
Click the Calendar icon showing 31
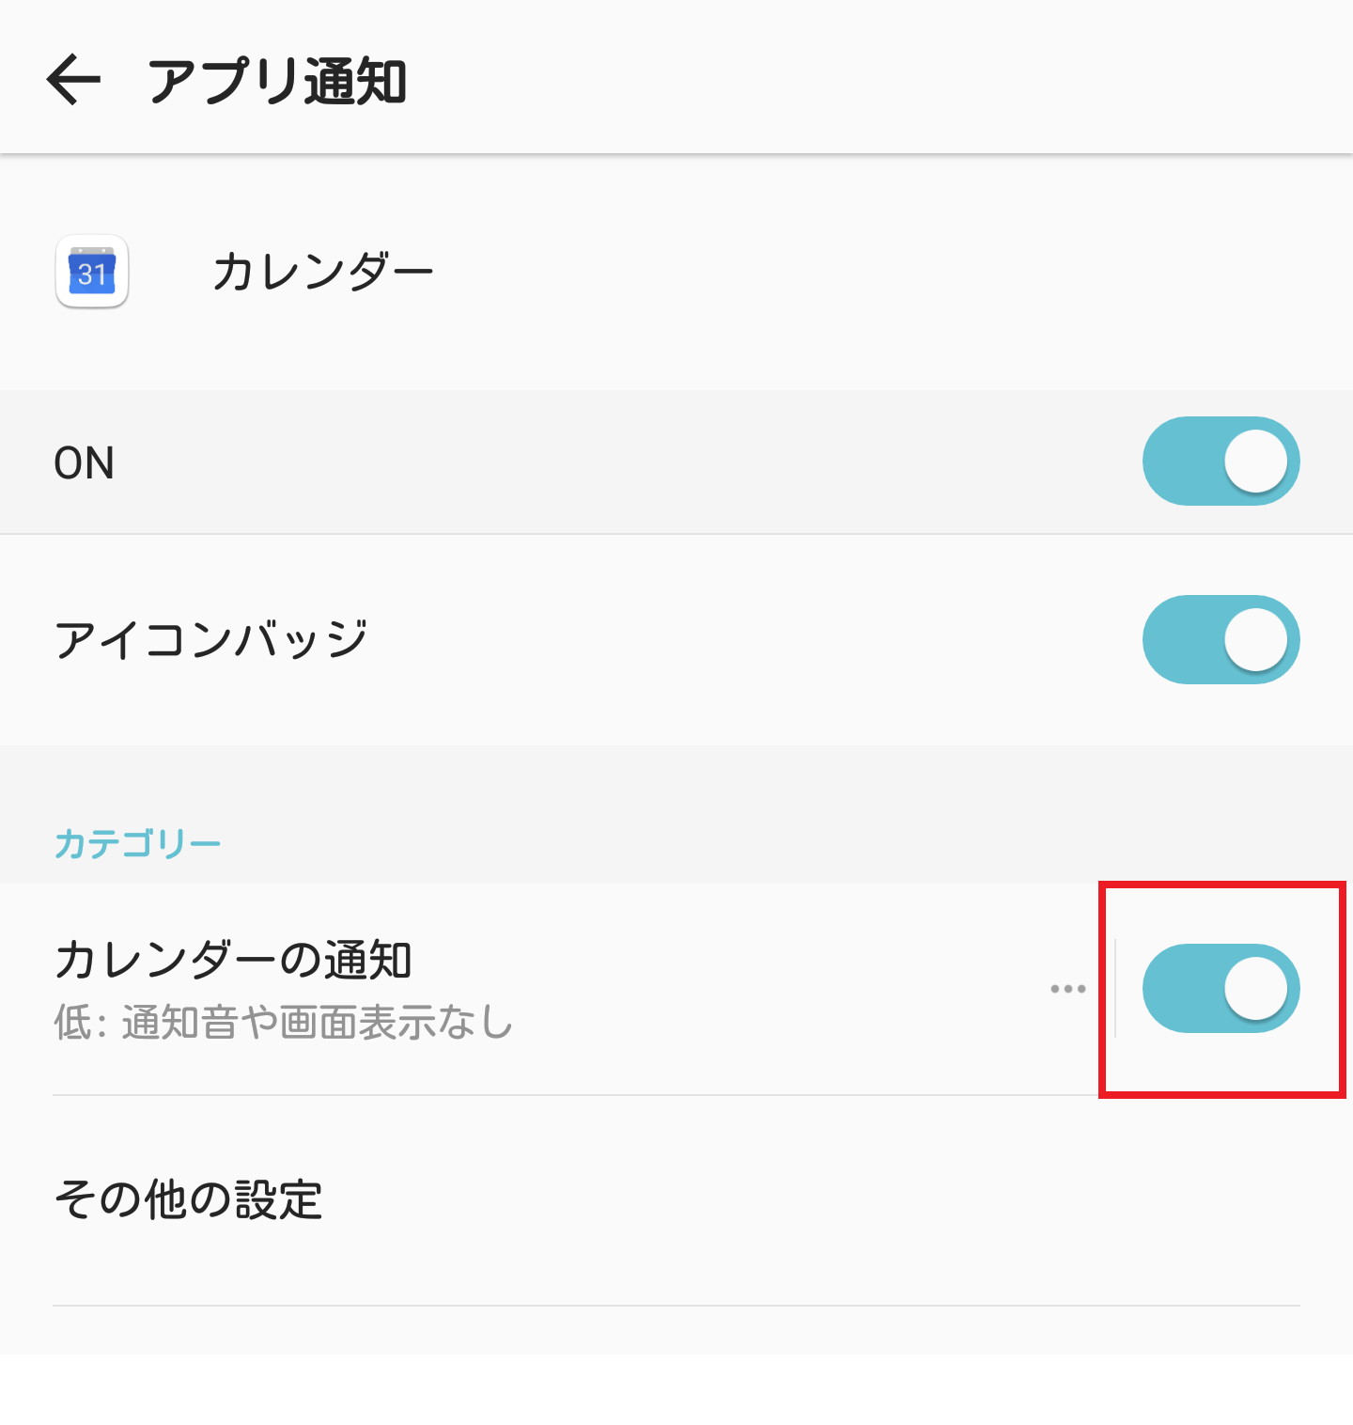[x=91, y=274]
